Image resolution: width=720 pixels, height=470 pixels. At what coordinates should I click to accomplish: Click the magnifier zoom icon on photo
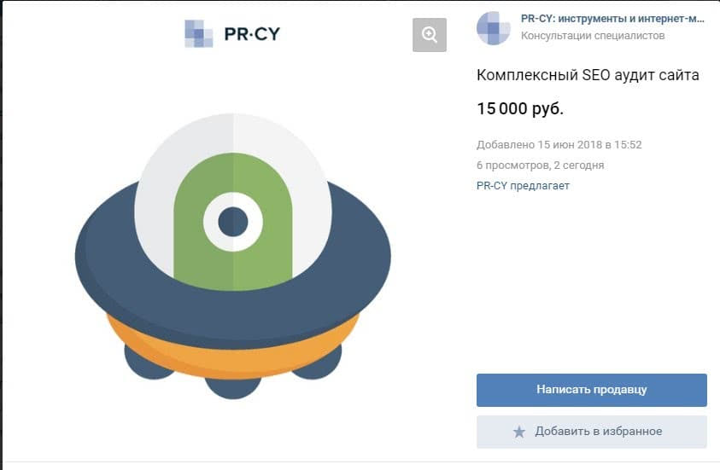pyautogui.click(x=430, y=35)
